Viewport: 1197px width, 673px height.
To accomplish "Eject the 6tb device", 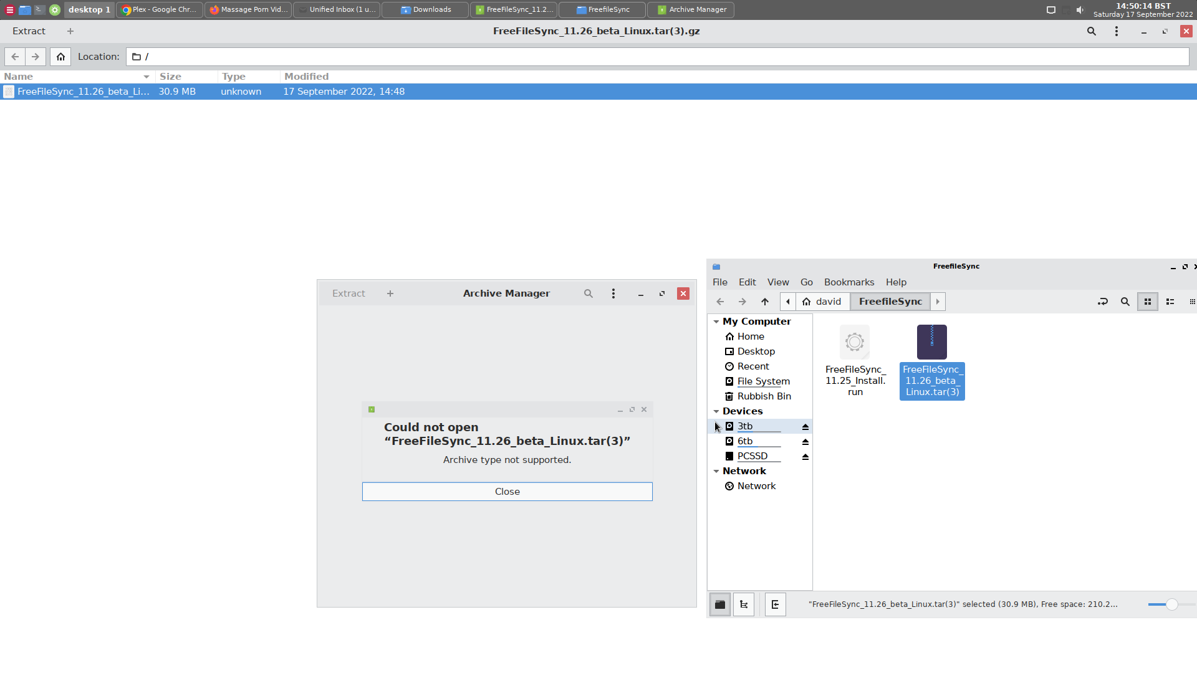I will click(805, 441).
